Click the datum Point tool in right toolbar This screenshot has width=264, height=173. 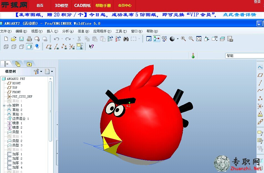260,98
